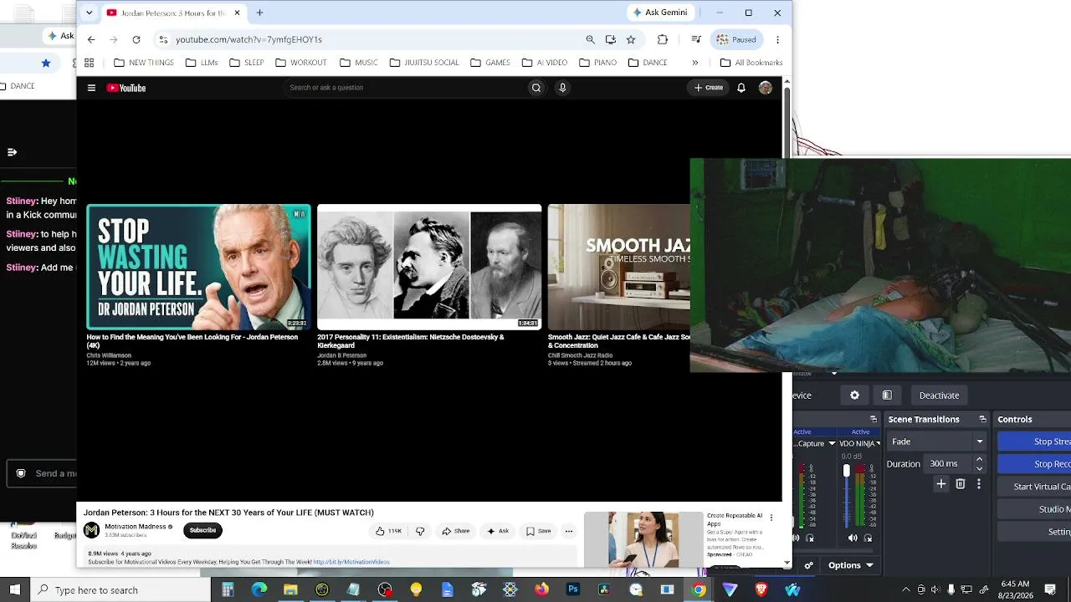Viewport: 1071px width, 602px height.
Task: Click the install app icon in the address bar
Action: pos(611,39)
